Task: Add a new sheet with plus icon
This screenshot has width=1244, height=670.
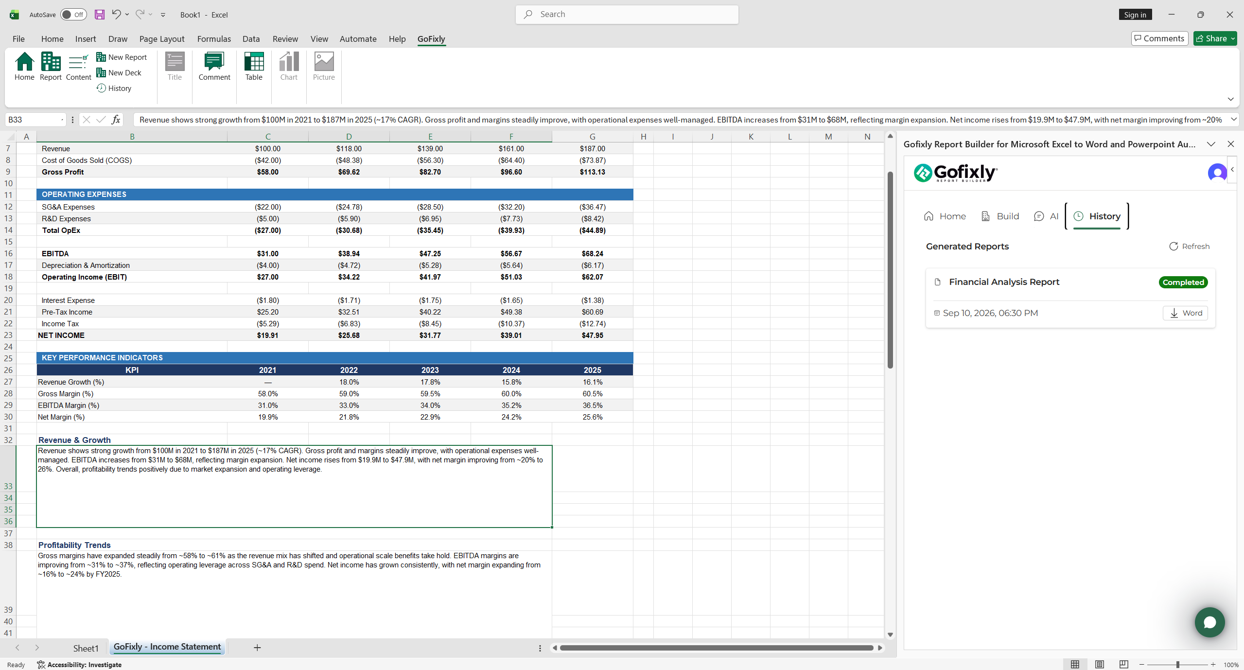Action: click(257, 647)
